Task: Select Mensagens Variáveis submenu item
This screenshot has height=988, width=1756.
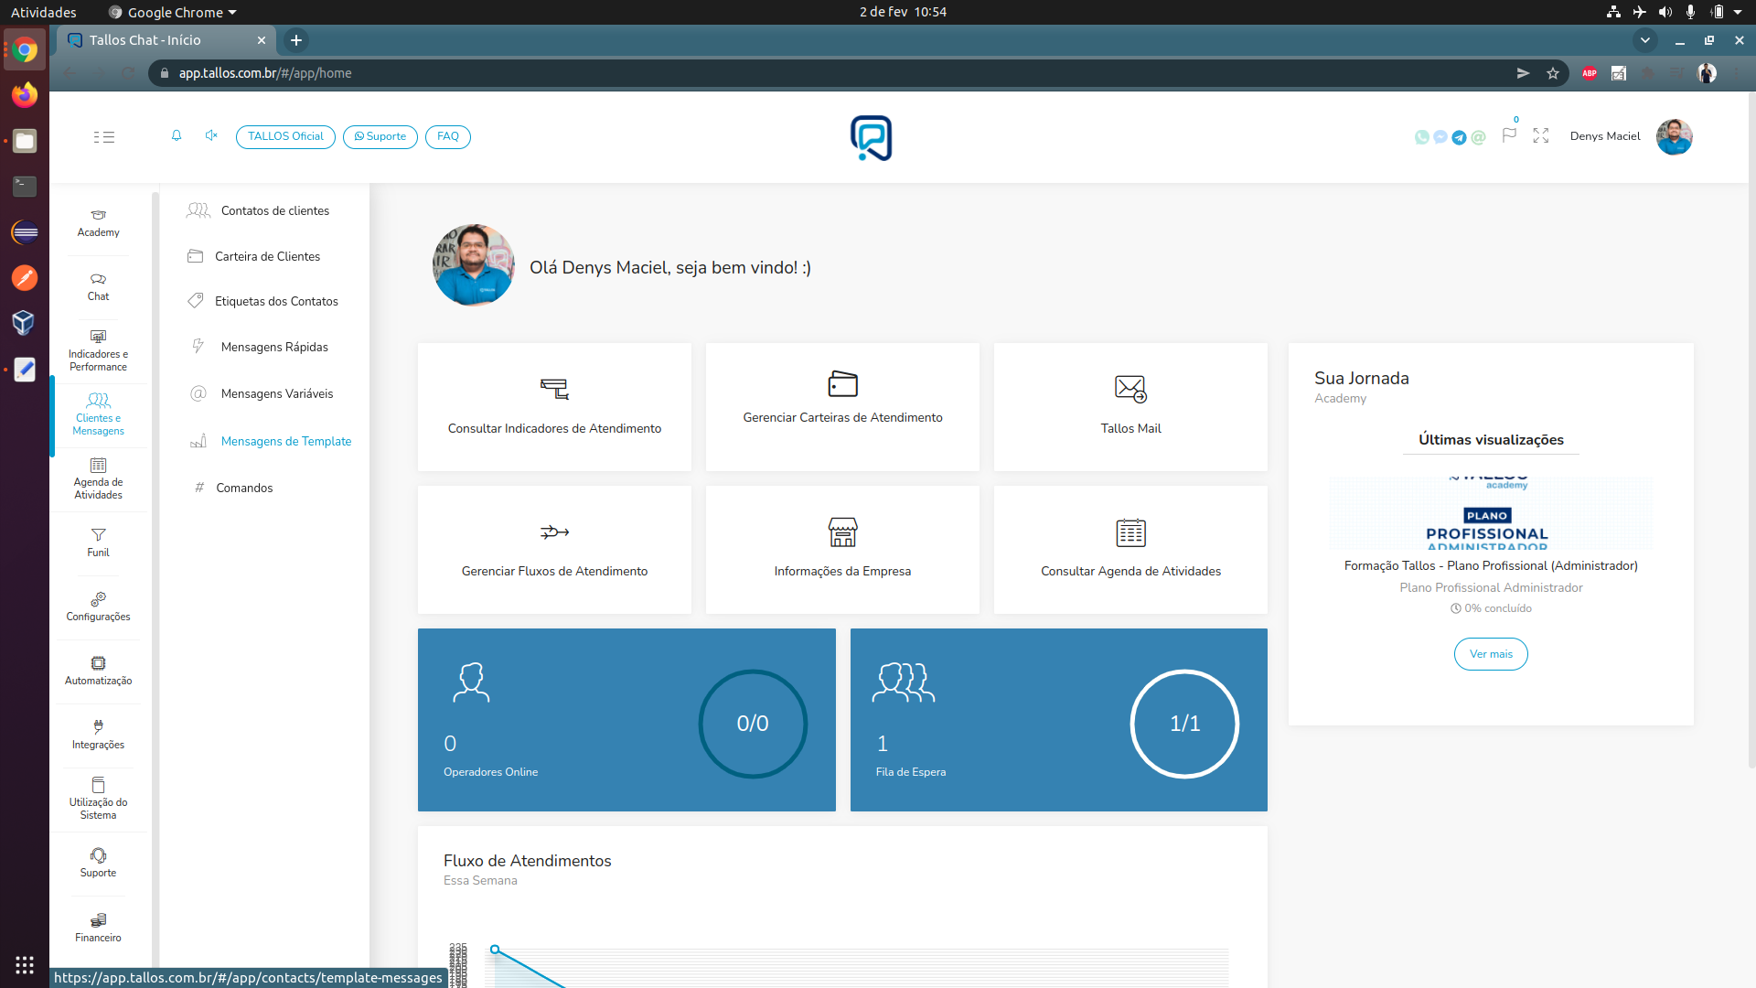Action: click(261, 393)
